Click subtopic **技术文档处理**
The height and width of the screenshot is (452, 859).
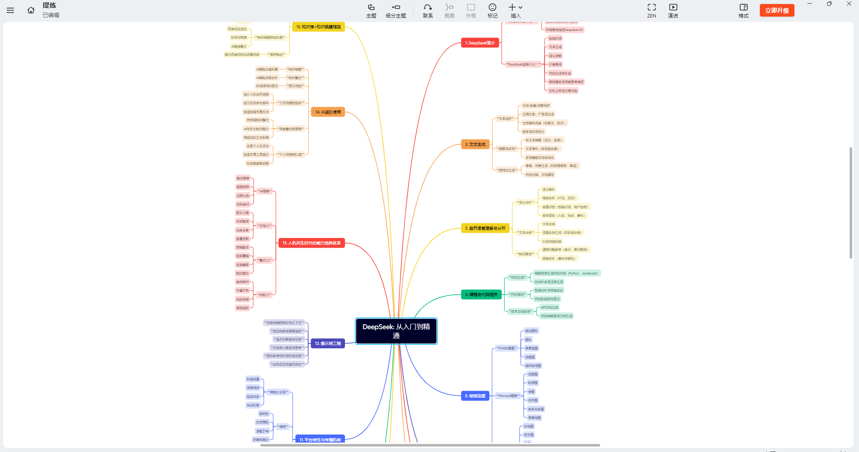[x=521, y=312]
